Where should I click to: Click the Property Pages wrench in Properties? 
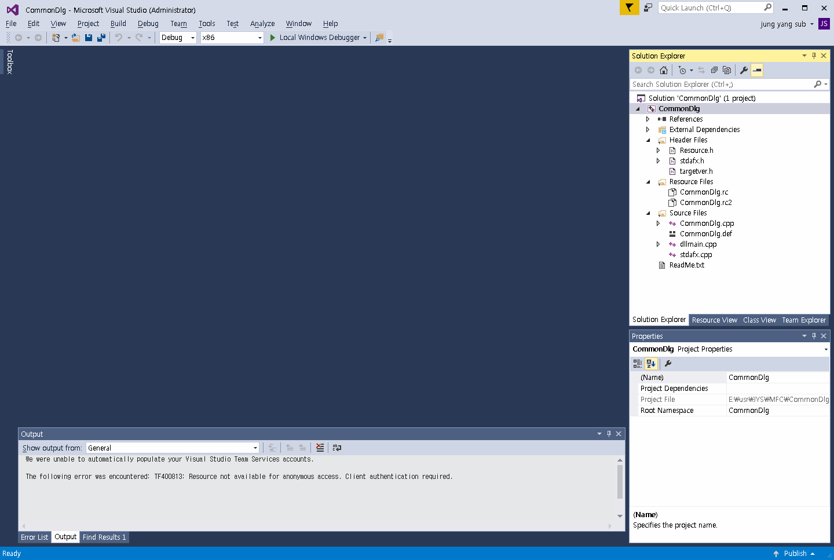click(668, 364)
